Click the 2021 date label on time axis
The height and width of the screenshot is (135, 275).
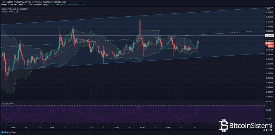(52, 127)
